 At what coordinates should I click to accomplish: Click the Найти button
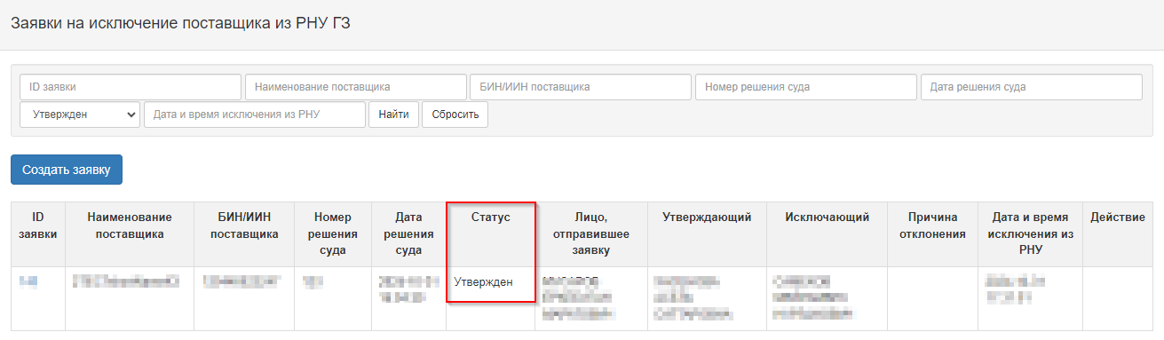[393, 115]
